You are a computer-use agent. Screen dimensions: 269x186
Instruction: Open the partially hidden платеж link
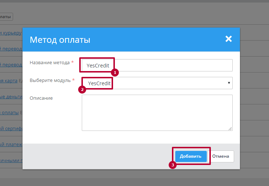[11, 145]
